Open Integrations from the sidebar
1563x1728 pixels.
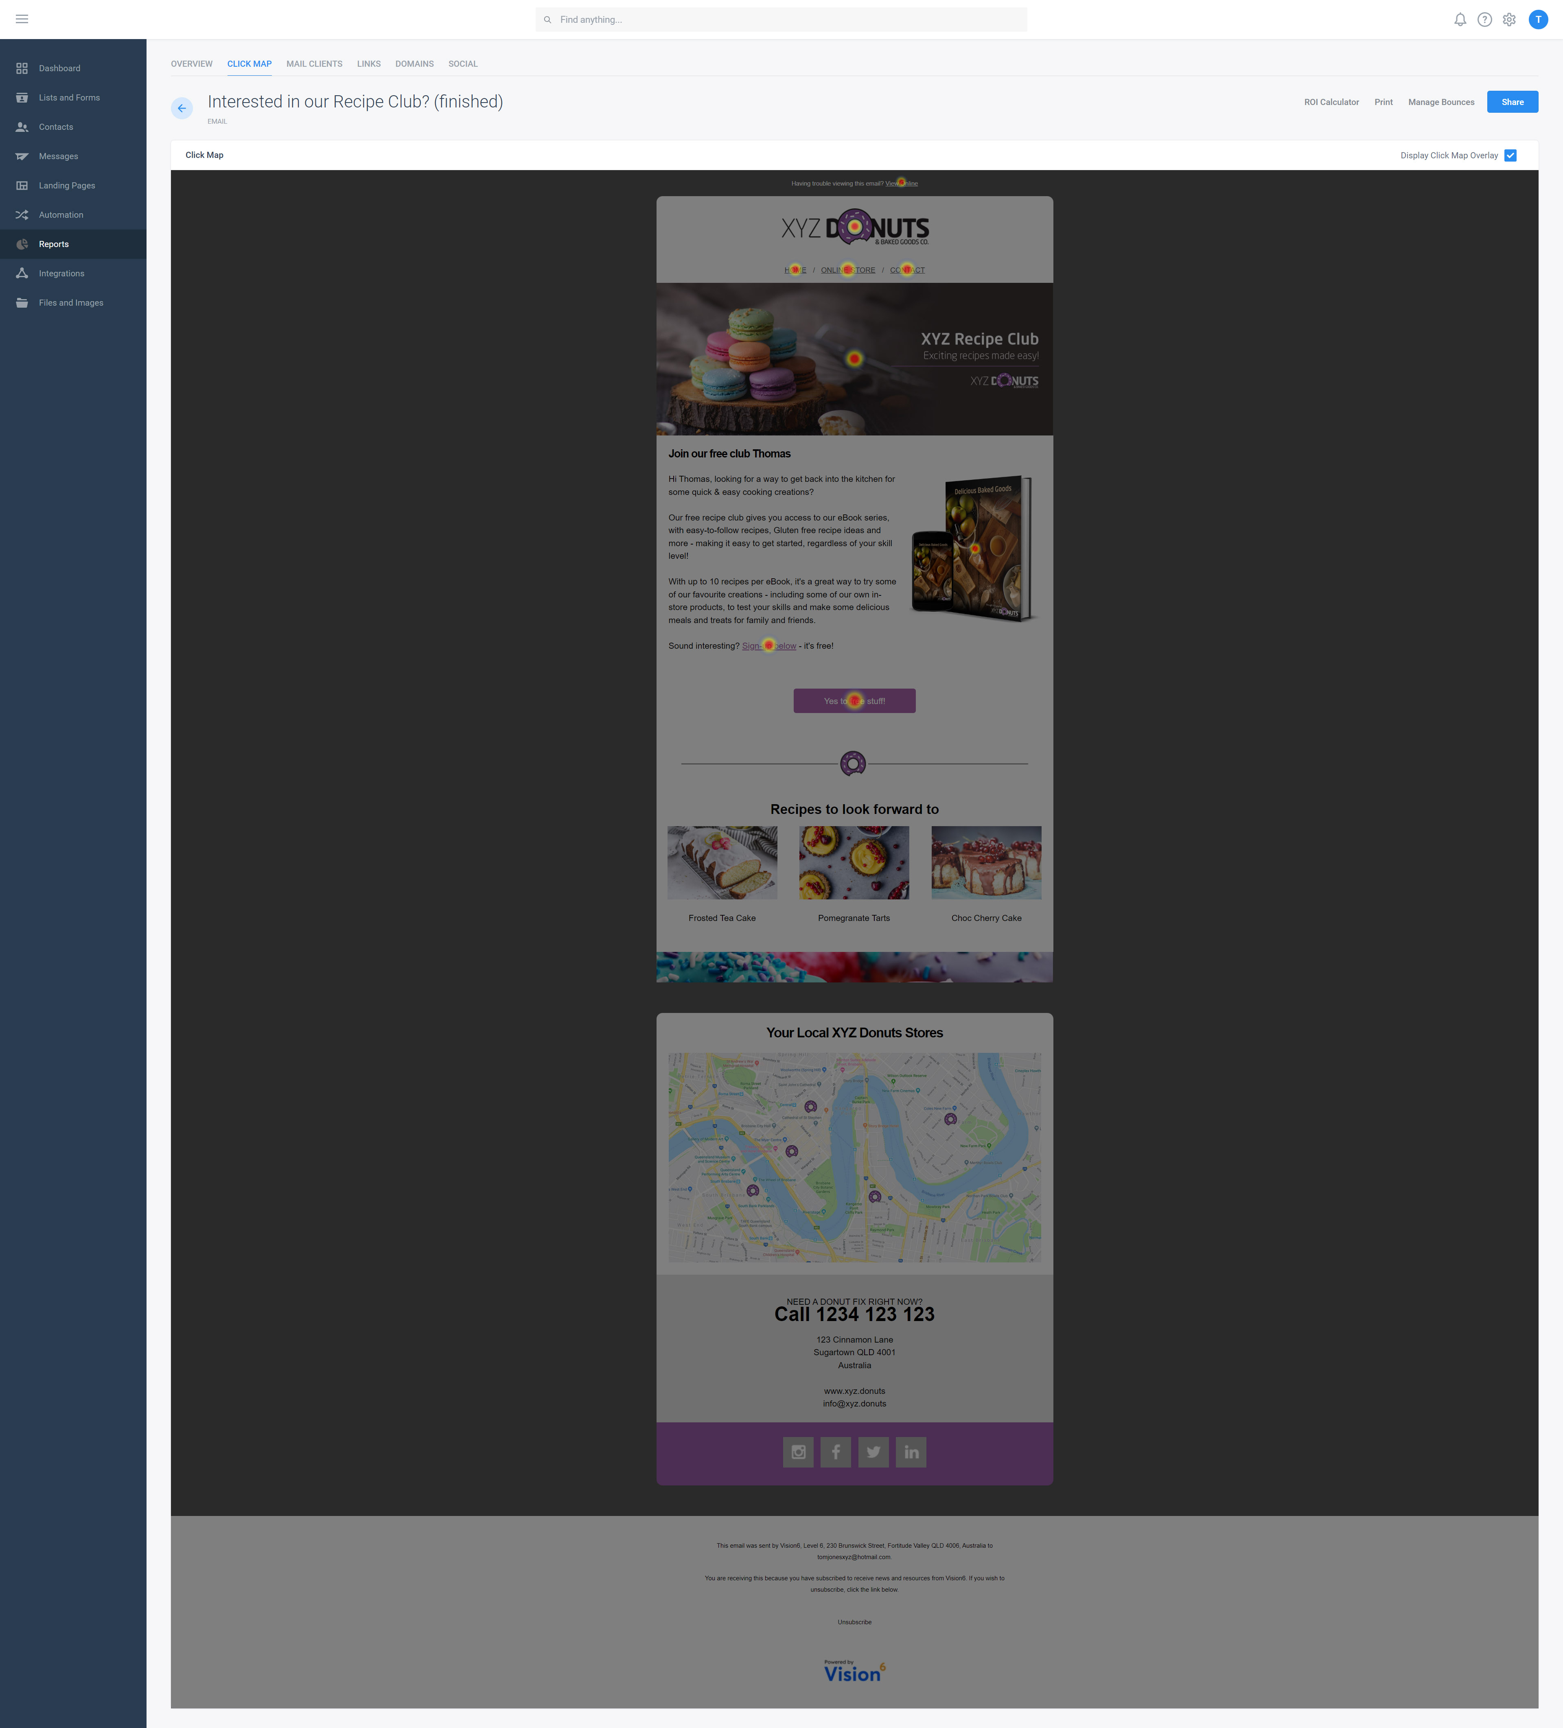(x=61, y=273)
